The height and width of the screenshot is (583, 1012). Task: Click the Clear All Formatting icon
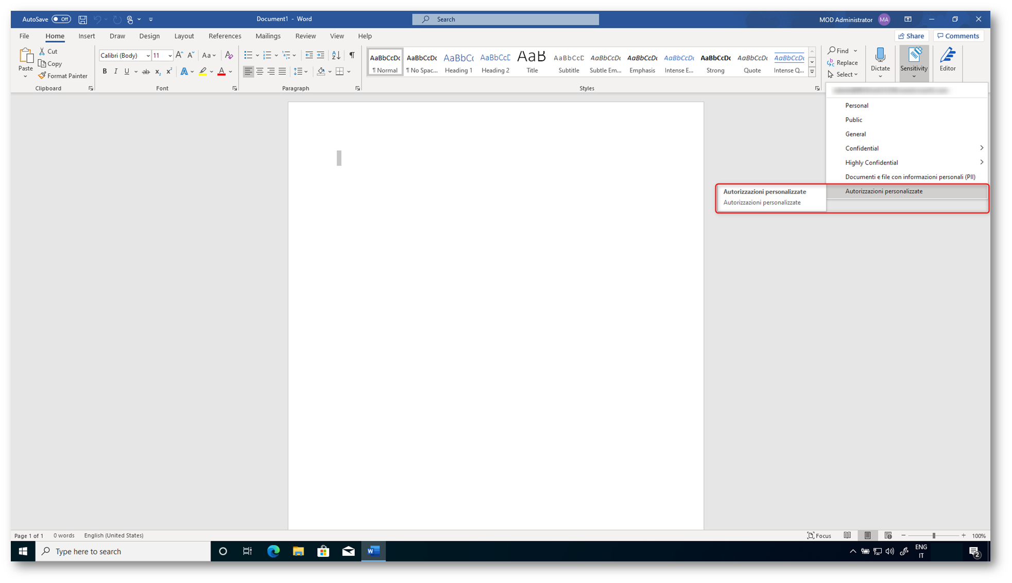[229, 55]
